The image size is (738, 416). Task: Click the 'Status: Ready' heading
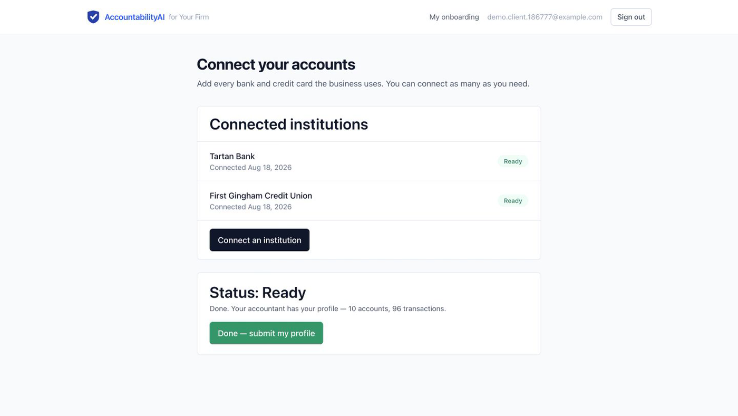257,292
